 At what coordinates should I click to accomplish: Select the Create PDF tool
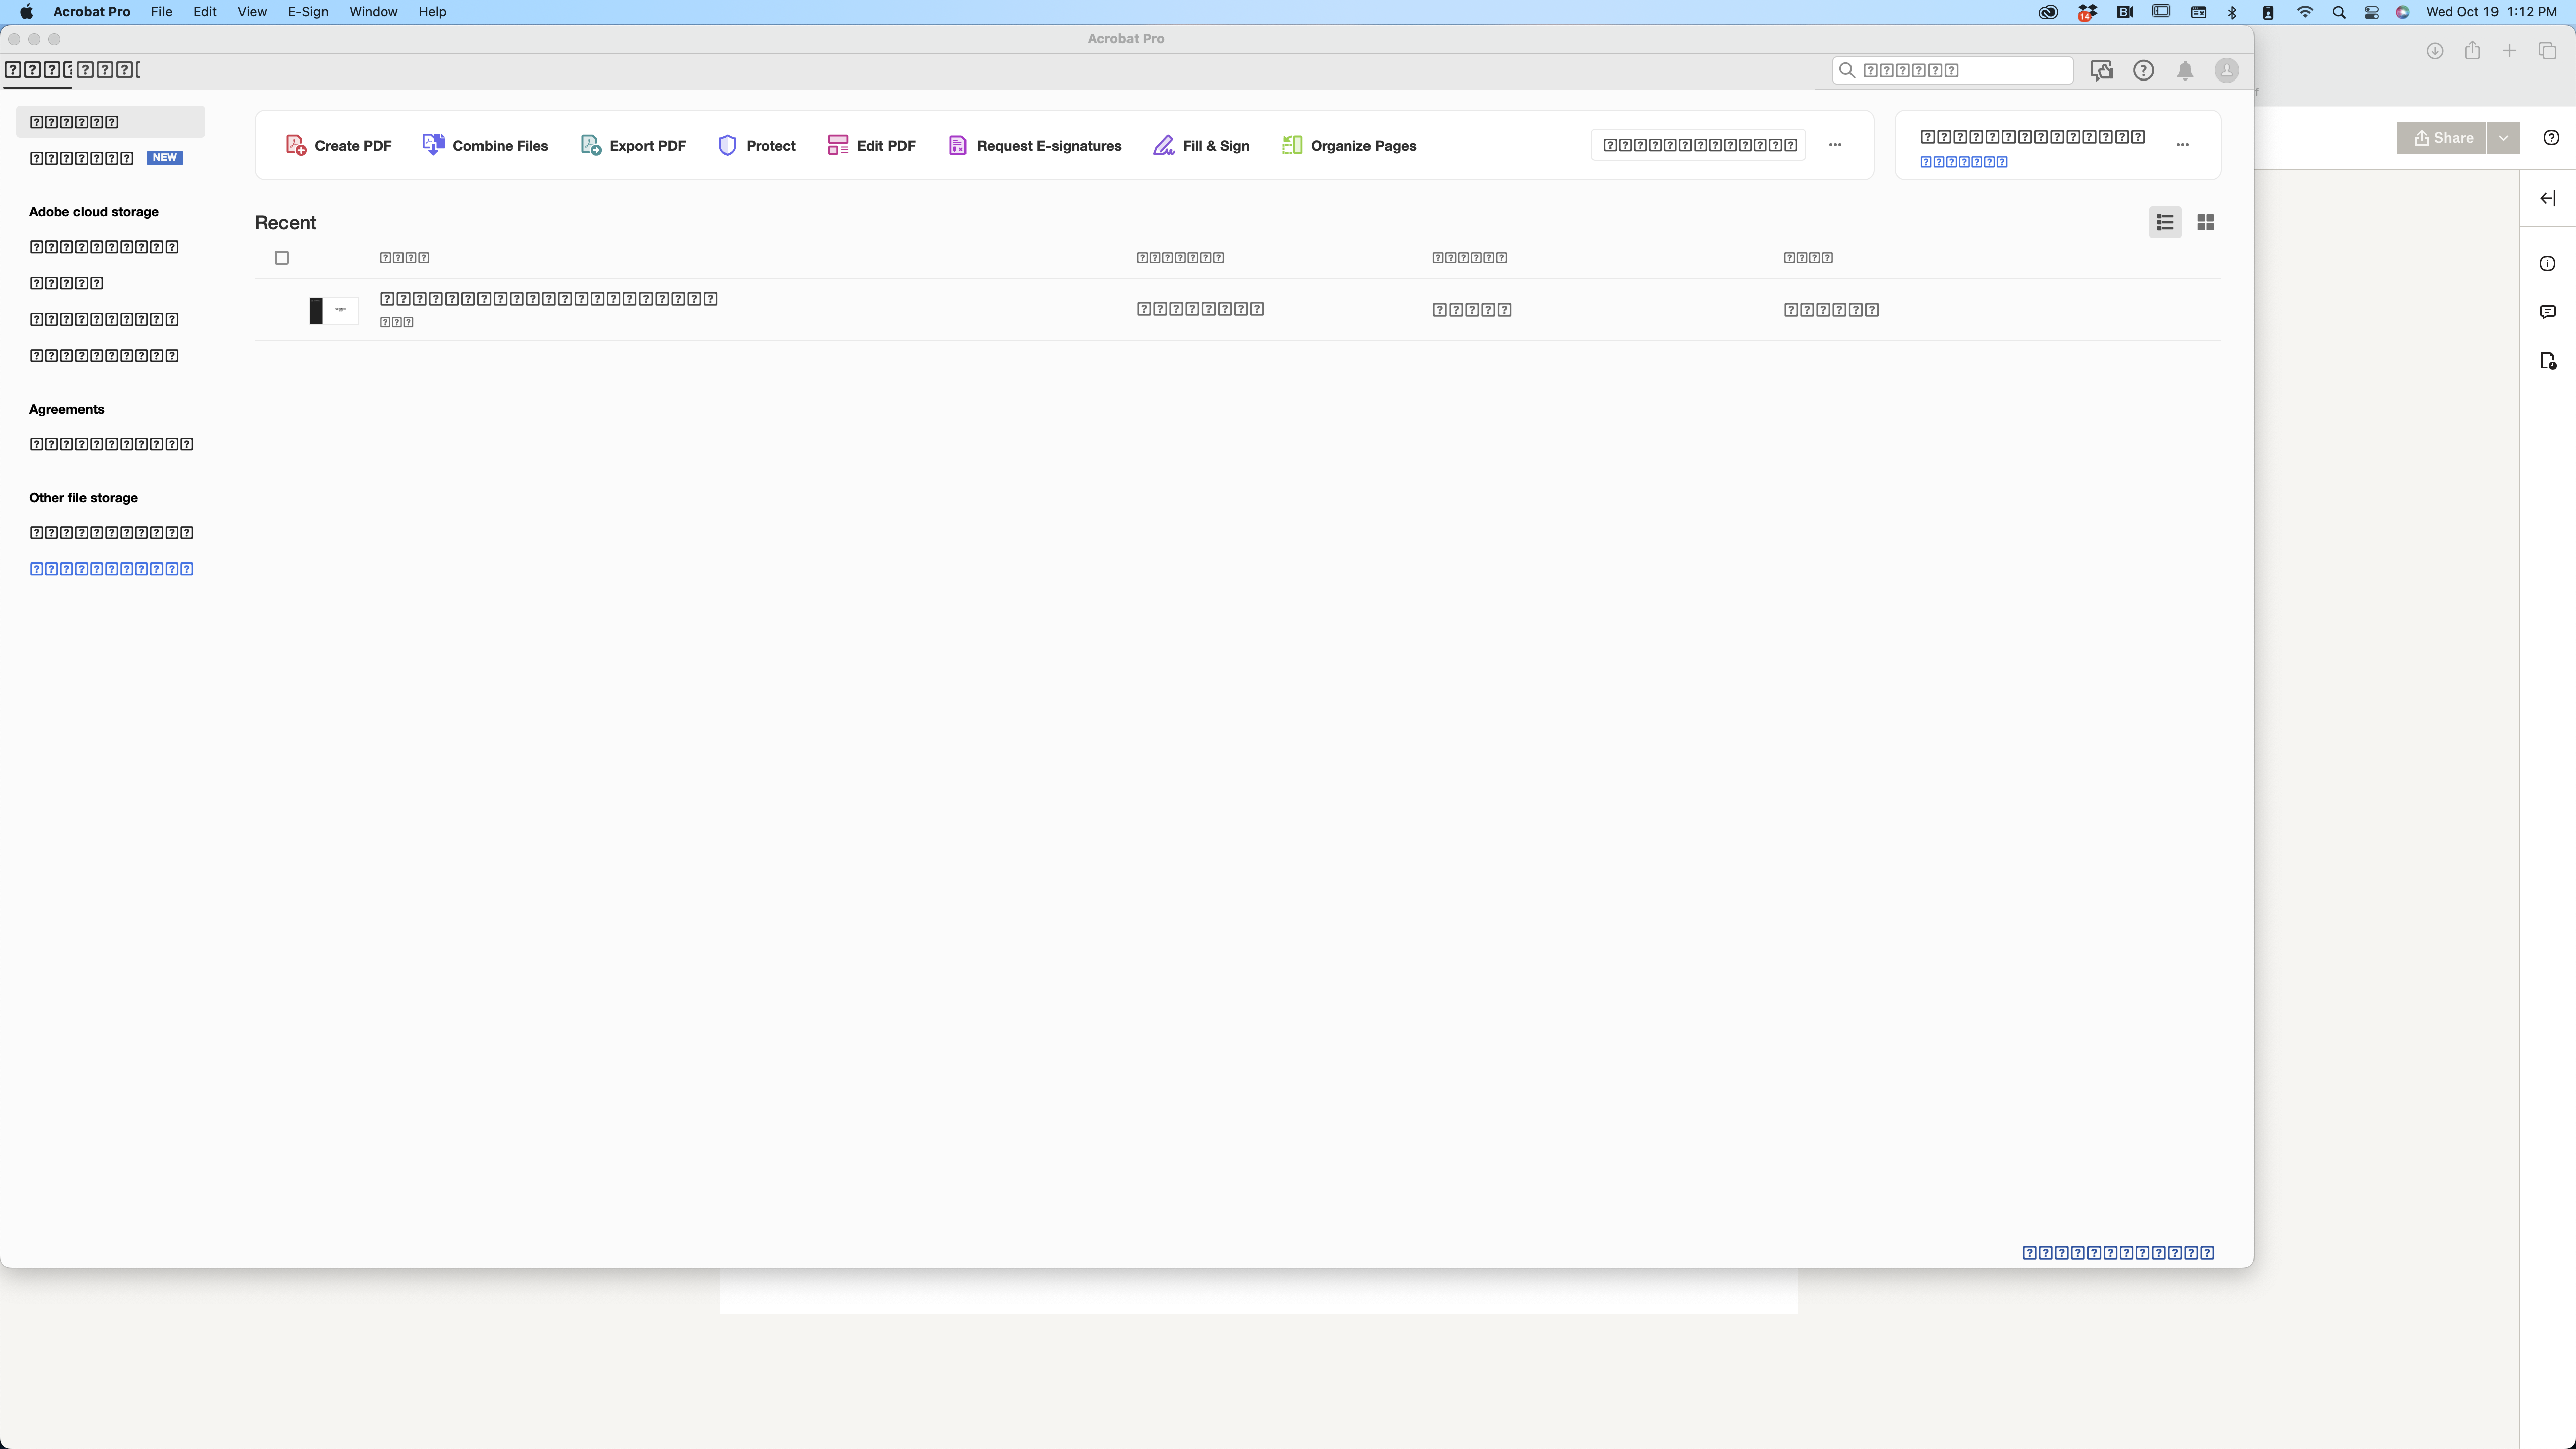336,145
